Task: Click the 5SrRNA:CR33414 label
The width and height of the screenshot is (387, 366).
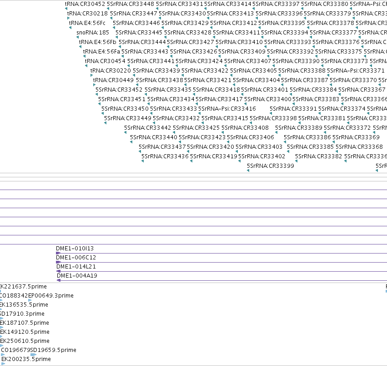Action: pos(228,4)
